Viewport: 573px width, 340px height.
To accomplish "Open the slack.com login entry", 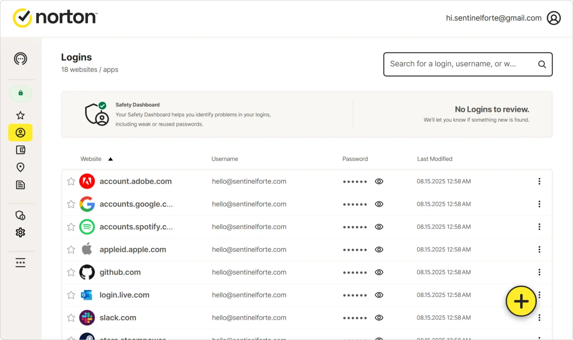I will tap(307, 318).
